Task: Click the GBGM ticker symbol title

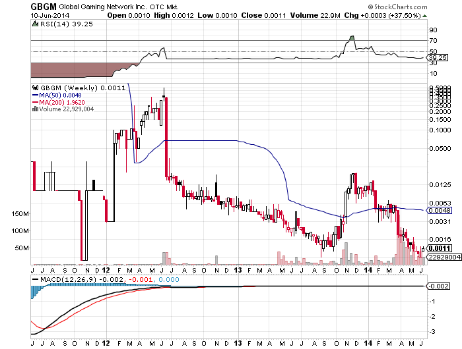Action: pos(44,7)
